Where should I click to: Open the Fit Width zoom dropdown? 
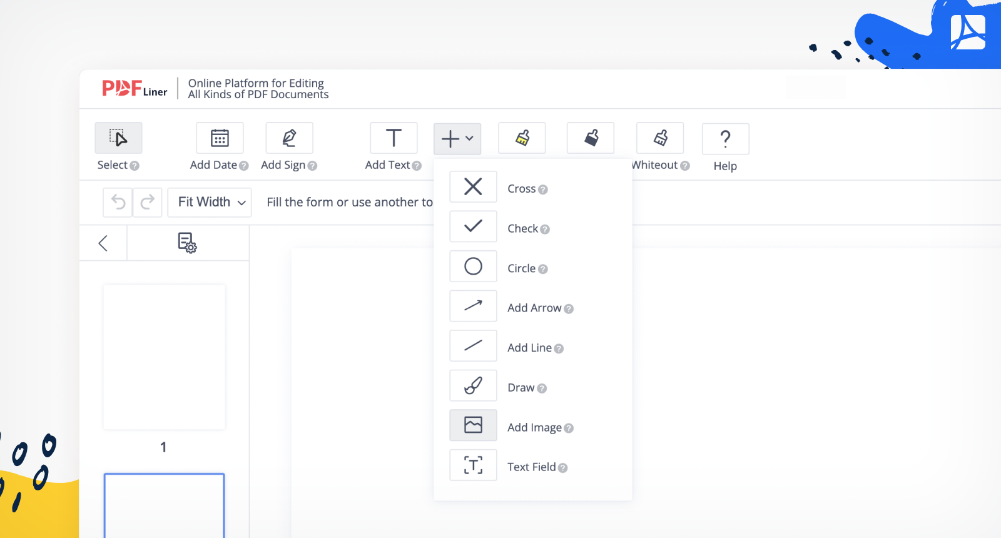tap(210, 202)
